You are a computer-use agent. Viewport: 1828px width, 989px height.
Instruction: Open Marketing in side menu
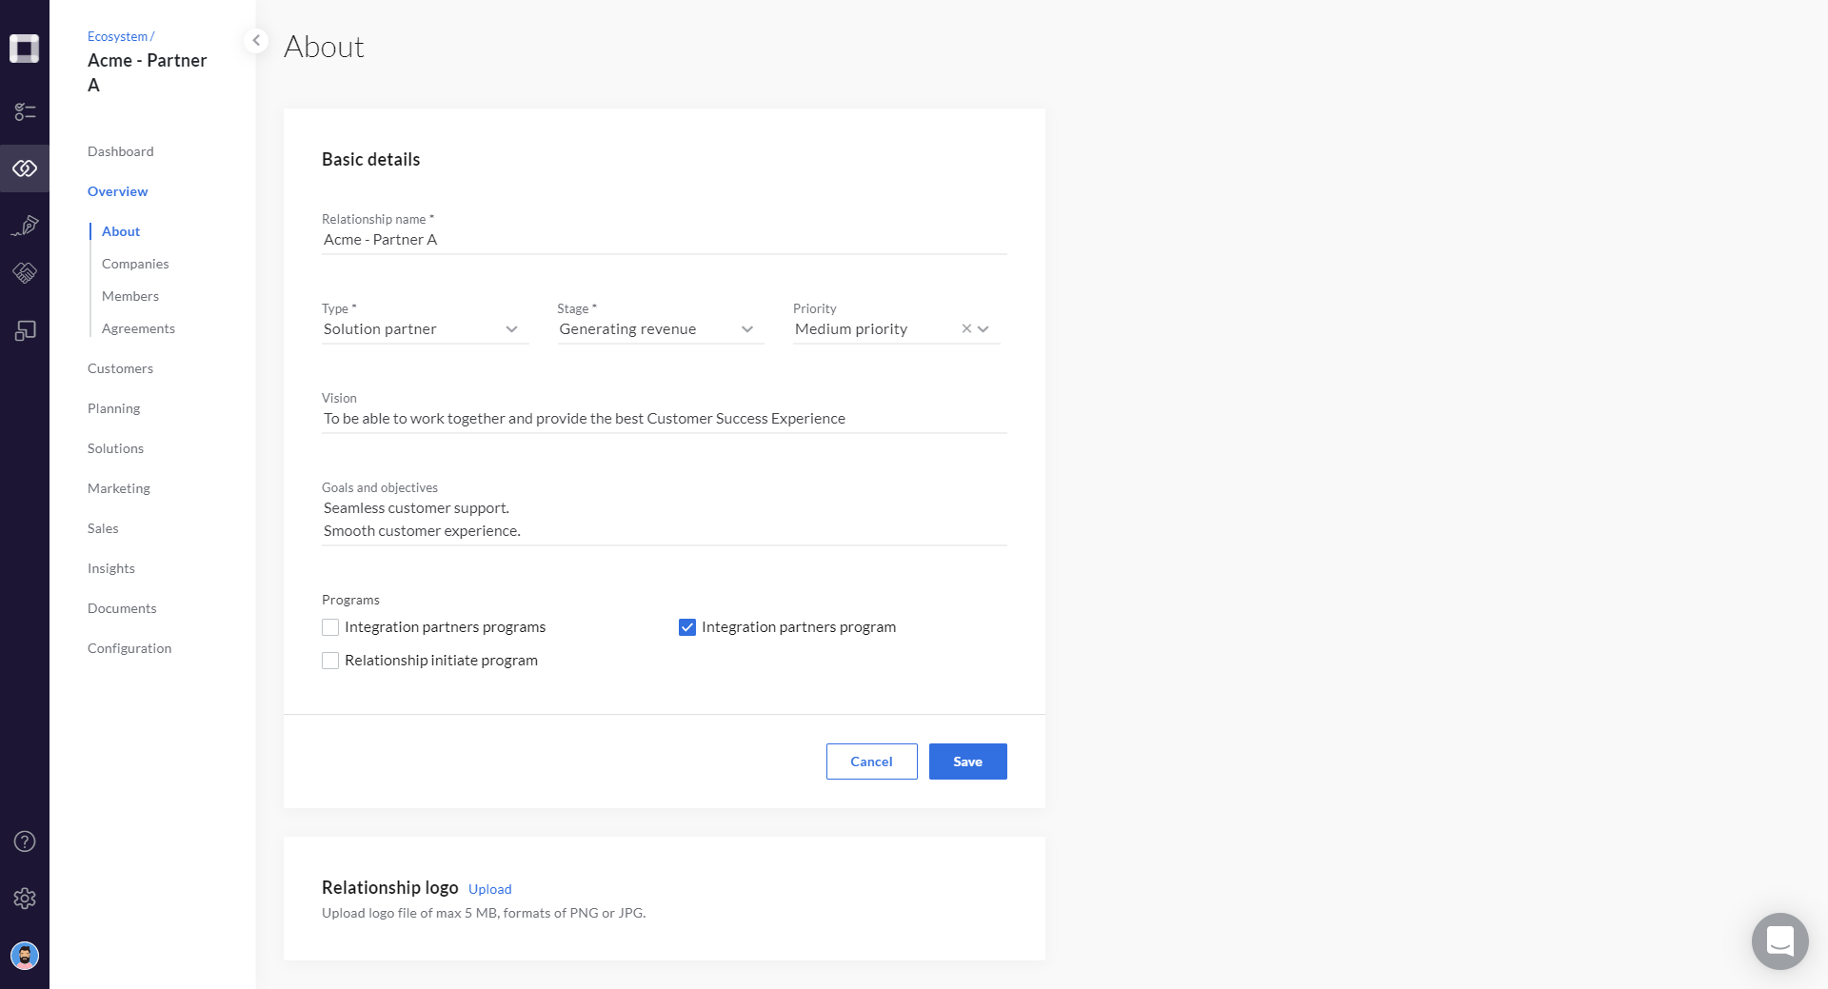tap(119, 488)
